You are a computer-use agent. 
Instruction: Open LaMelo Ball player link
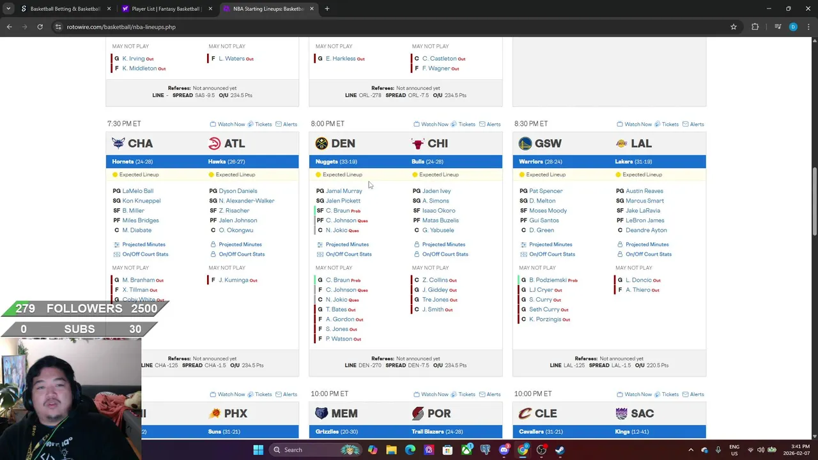[137, 191]
